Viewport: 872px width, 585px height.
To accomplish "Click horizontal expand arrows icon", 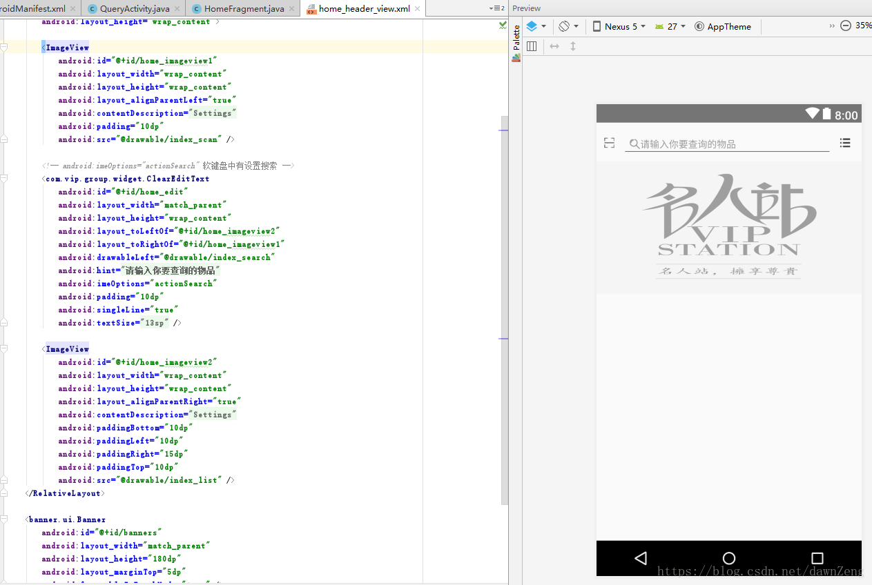I will click(x=554, y=46).
